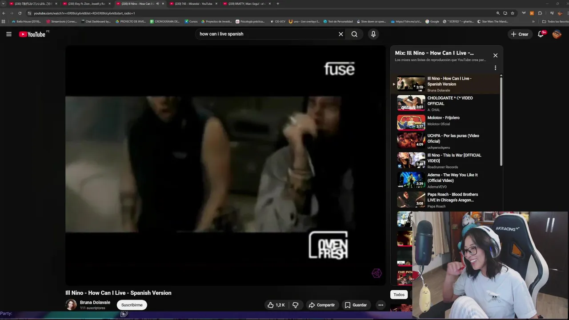Switch to Eloy Ft. Zion browser tab
Image resolution: width=569 pixels, height=320 pixels.
click(86, 4)
